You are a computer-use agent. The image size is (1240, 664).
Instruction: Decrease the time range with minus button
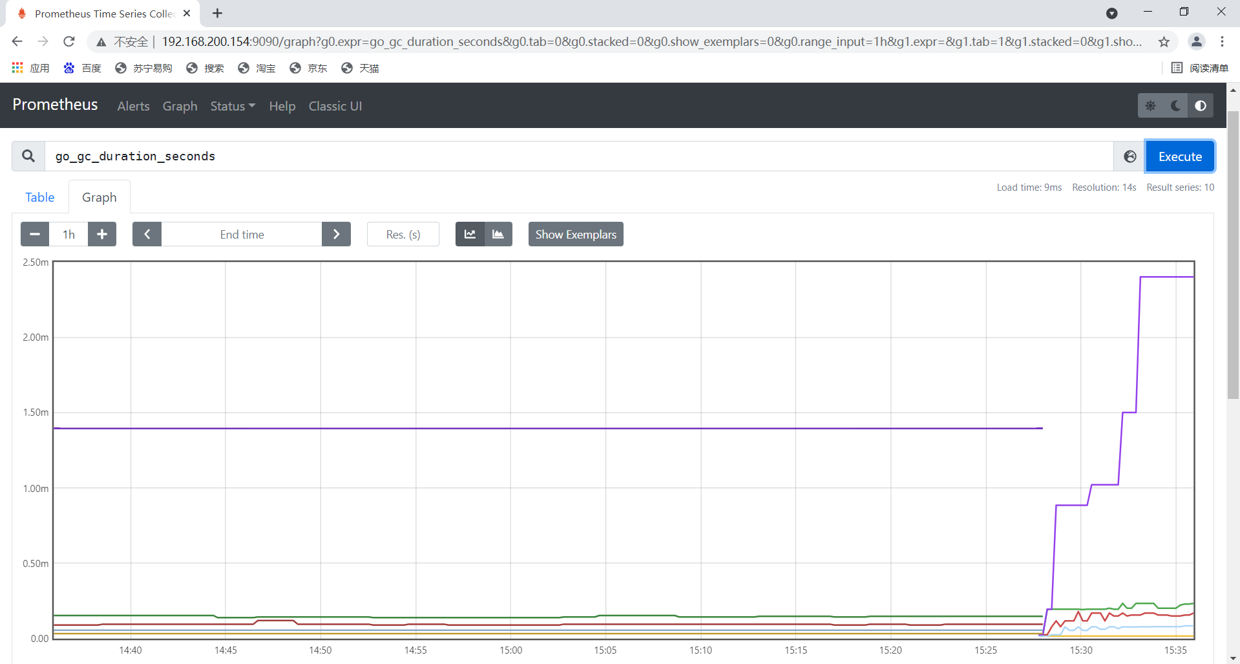[x=35, y=234]
